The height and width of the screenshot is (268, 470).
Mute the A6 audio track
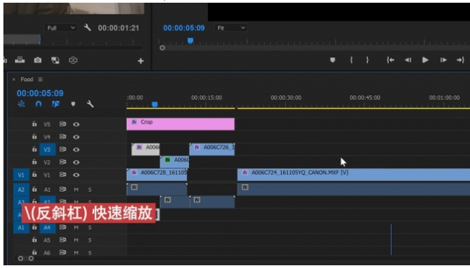click(76, 253)
